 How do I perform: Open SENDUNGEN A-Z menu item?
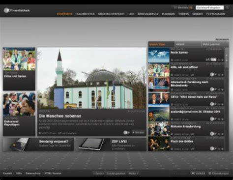(x=148, y=14)
